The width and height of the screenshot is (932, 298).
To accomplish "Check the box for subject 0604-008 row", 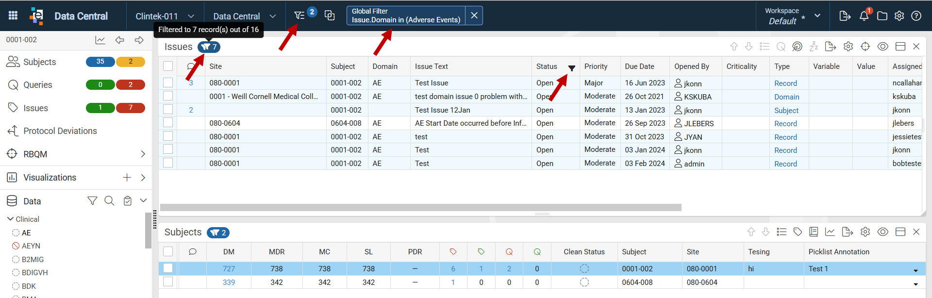I will (168, 282).
